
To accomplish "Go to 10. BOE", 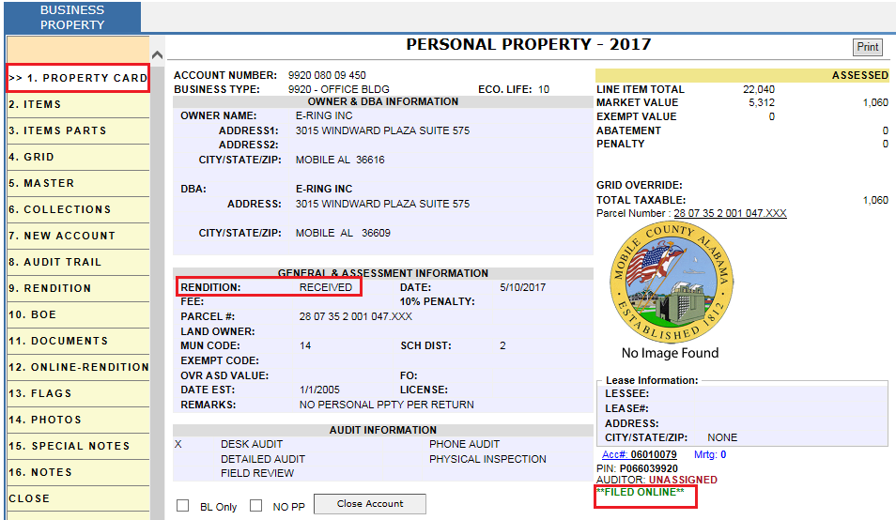I will click(x=78, y=314).
